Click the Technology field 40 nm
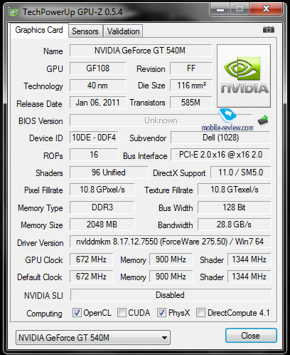The width and height of the screenshot is (290, 355). [x=98, y=86]
